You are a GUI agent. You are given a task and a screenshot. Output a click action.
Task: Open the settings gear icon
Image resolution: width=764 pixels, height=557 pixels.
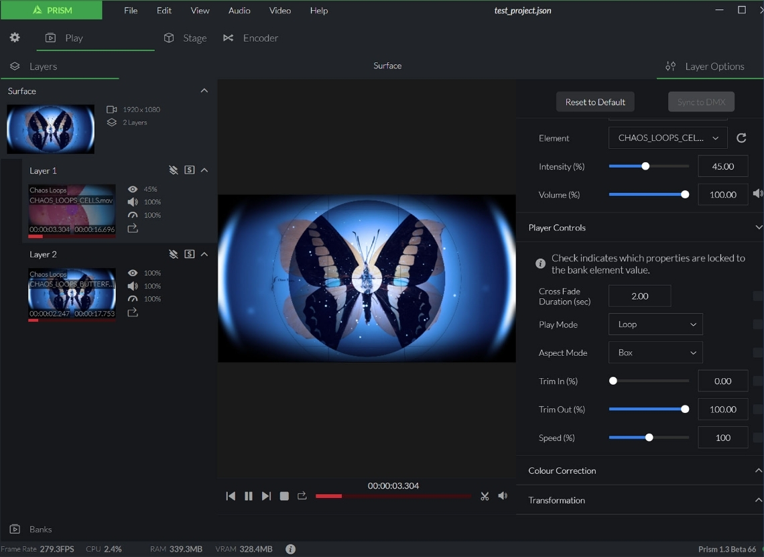point(15,38)
